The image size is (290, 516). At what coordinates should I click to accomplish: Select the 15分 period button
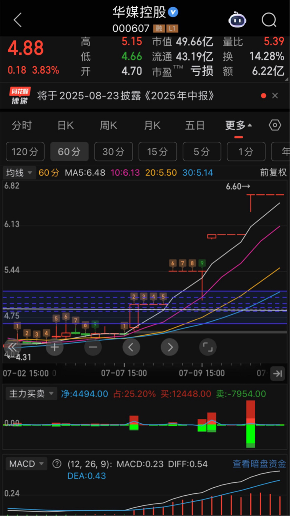point(157,152)
